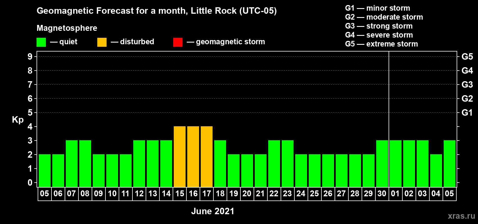Click the Kp value 5 axis label

(30, 113)
